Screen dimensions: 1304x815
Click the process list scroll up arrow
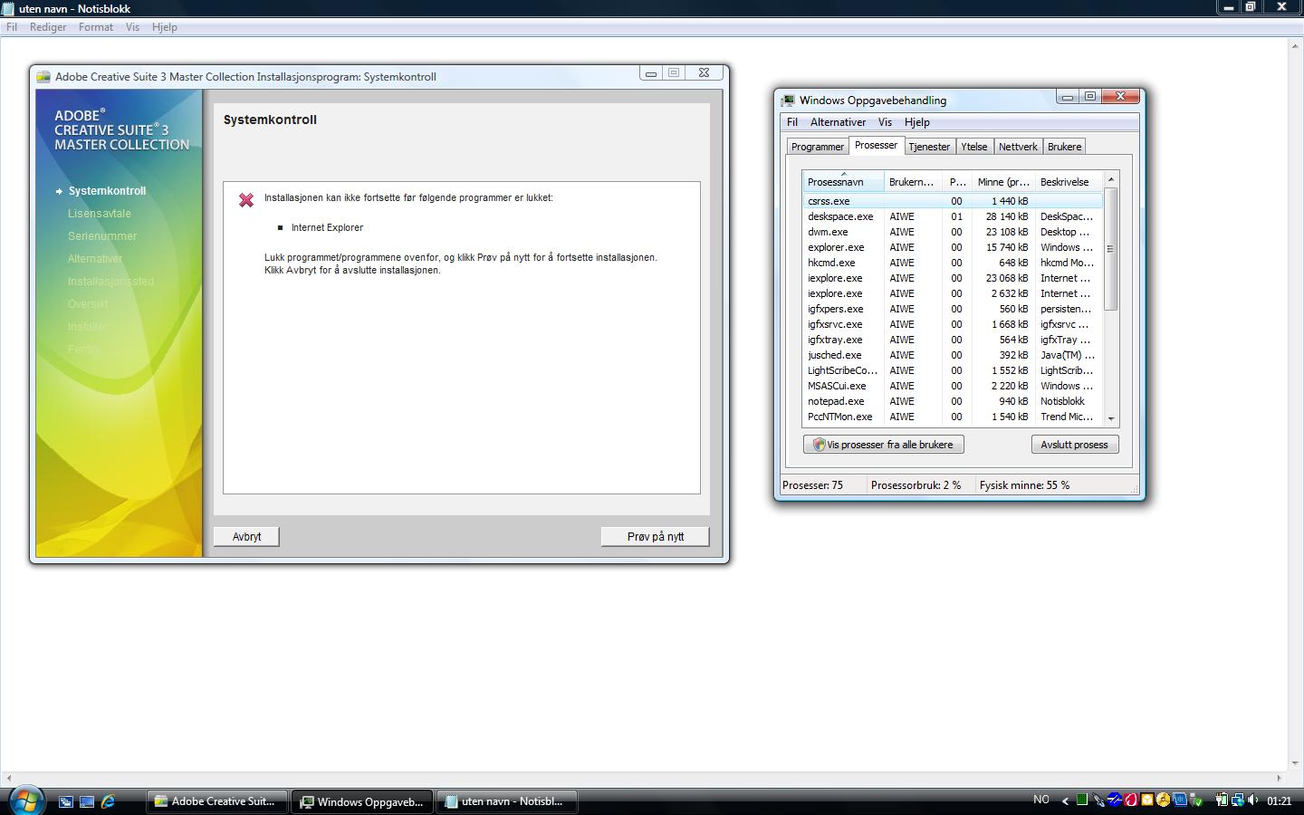tap(1111, 179)
